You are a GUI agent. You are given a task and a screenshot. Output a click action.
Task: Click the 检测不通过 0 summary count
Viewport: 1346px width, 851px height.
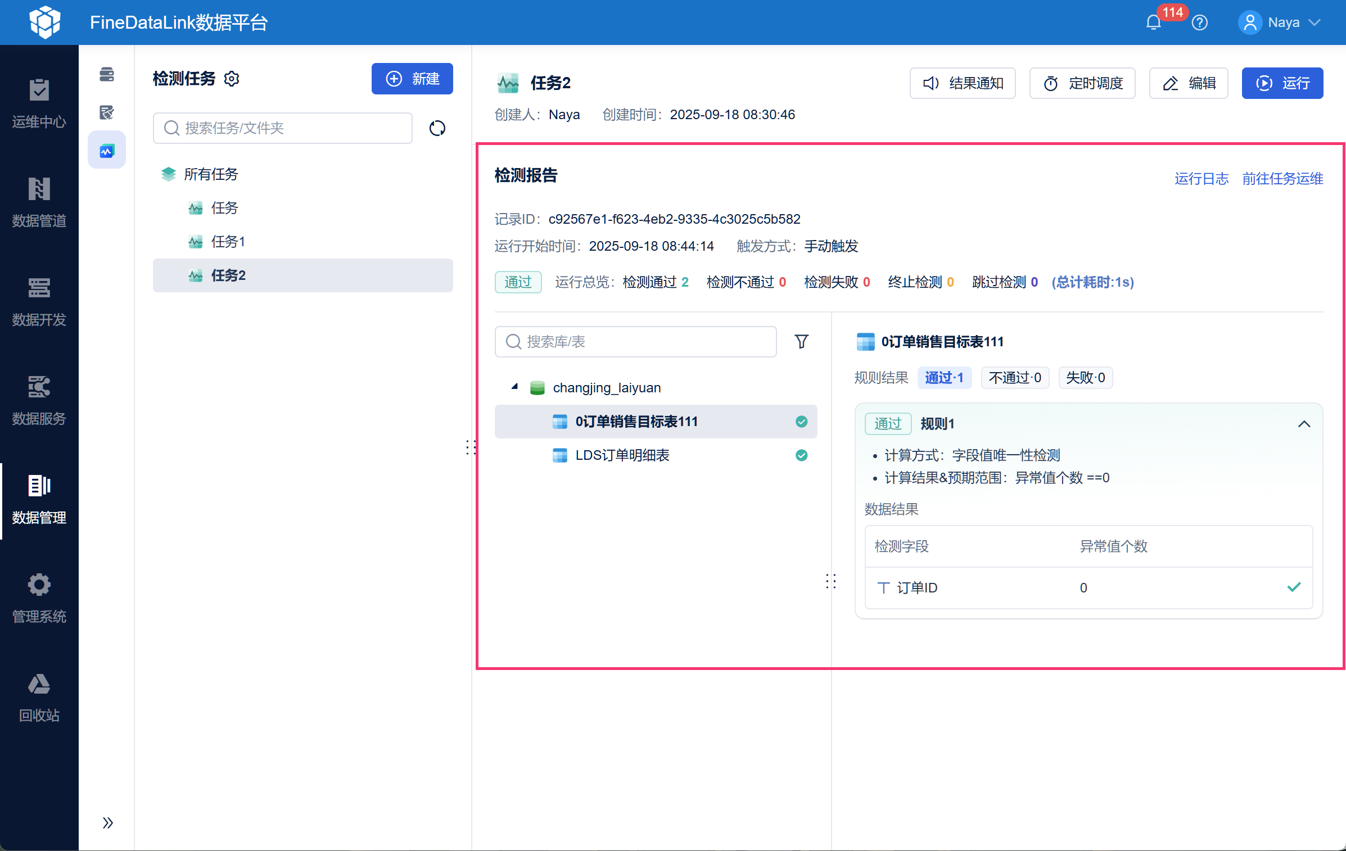[747, 282]
